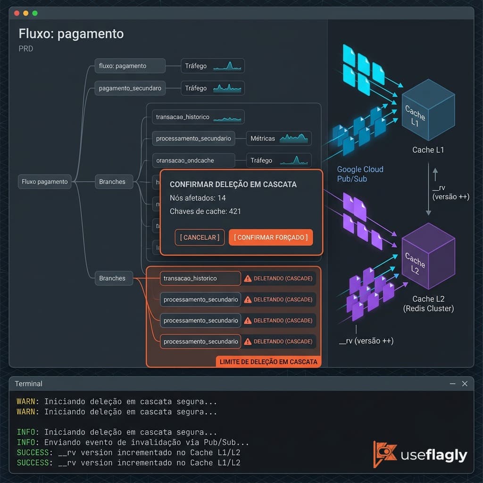
Task: Confirm forced deletion with CONFIRMAR FORÇADO
Action: click(271, 238)
